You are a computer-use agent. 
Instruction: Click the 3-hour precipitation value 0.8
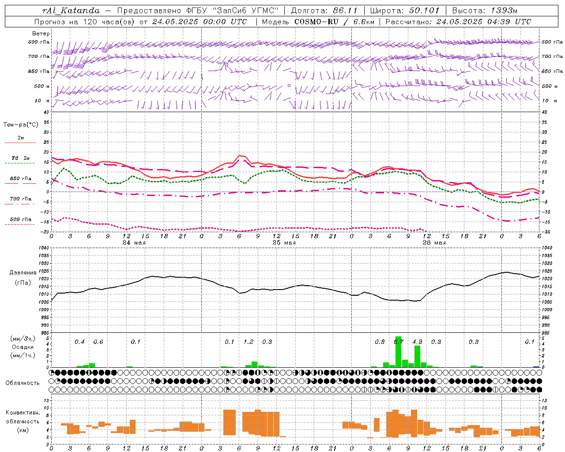380,342
